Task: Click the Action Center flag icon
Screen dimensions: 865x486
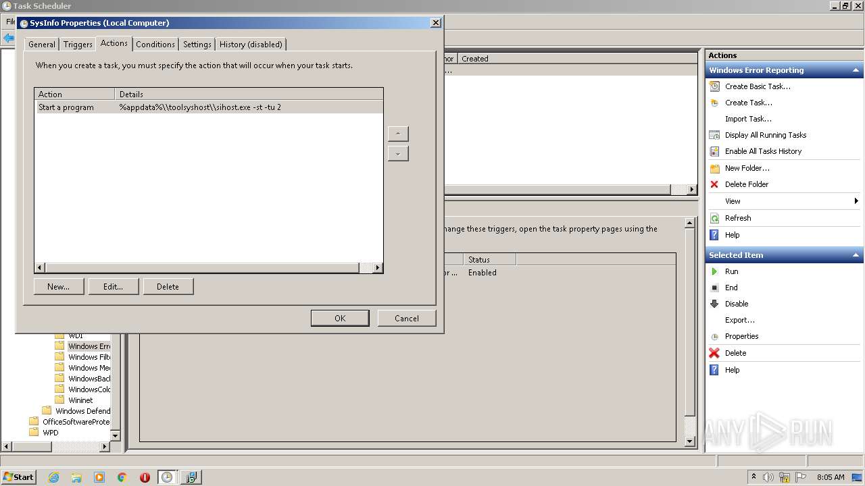Action: pyautogui.click(x=801, y=477)
